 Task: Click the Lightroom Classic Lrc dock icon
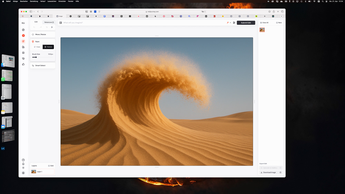point(3,148)
